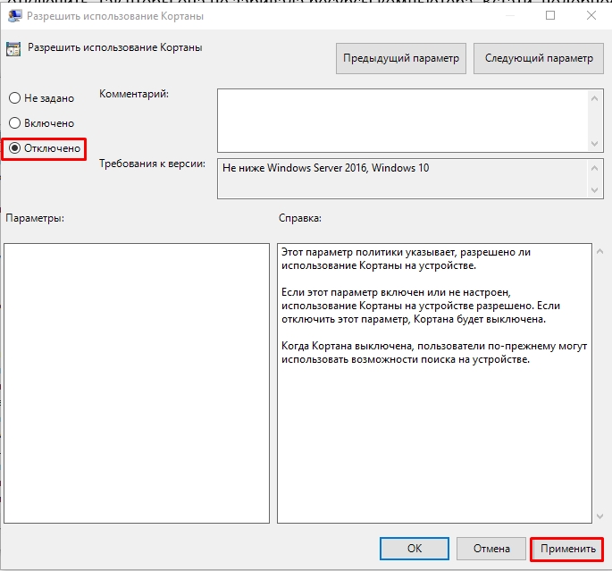Click the version requirements scroll-down arrow

point(594,190)
